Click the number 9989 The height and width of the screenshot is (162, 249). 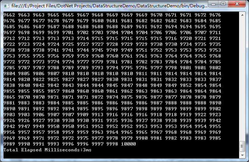[9, 144]
